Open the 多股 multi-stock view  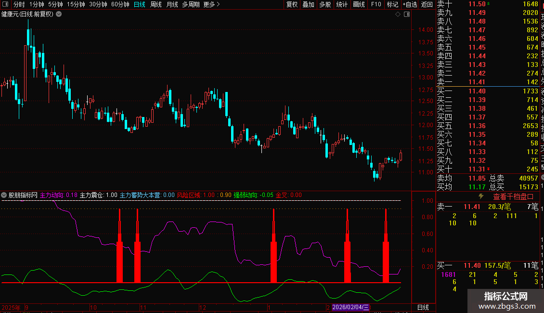click(325, 4)
